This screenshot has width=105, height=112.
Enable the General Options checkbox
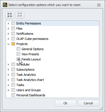18,49
